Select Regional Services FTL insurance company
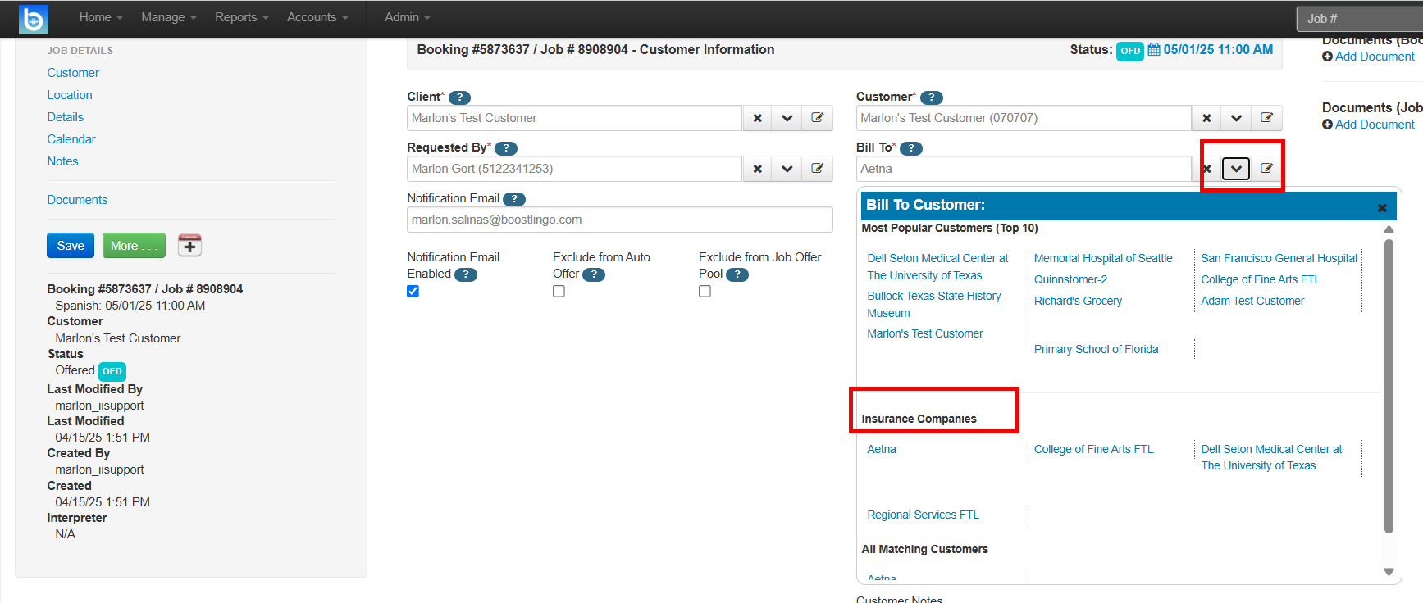Image resolution: width=1423 pixels, height=603 pixels. click(x=924, y=515)
